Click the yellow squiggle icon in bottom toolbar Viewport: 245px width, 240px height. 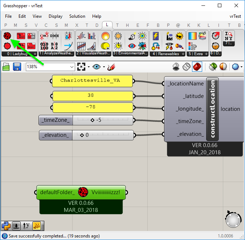click(37, 226)
